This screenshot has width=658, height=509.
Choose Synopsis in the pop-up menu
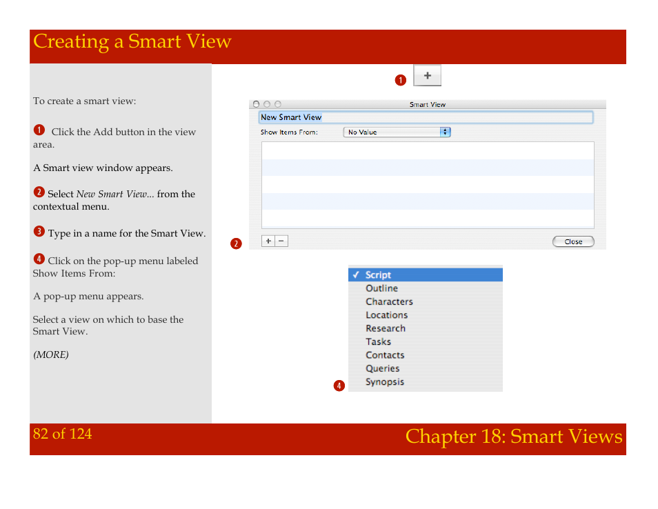pos(426,382)
